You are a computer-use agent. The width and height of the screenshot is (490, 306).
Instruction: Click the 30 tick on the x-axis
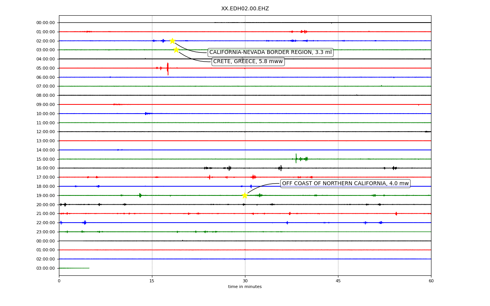coord(245,281)
